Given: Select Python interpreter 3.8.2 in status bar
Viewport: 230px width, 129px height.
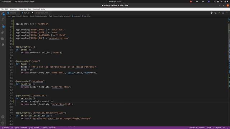Looking at the screenshot, I should tap(21, 128).
